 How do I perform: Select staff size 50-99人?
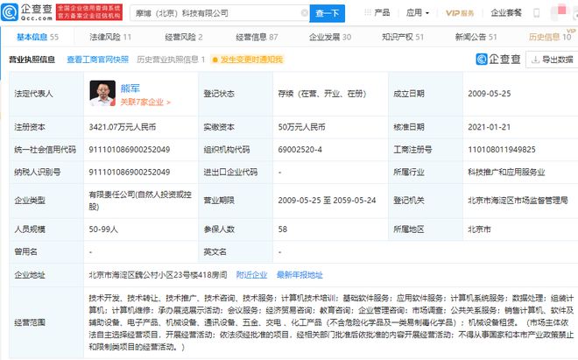(x=103, y=229)
